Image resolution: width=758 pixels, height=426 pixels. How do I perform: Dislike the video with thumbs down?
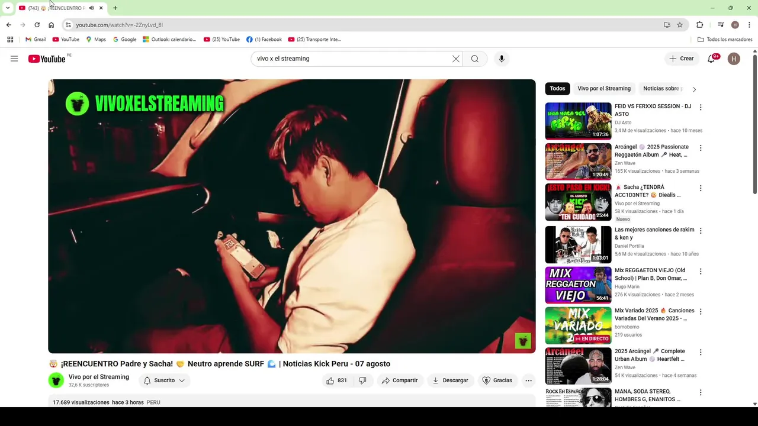click(x=362, y=380)
